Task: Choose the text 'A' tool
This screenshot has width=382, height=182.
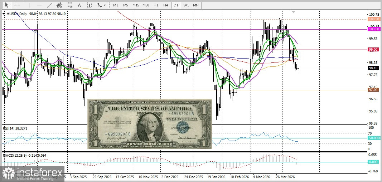Action: (79, 5)
